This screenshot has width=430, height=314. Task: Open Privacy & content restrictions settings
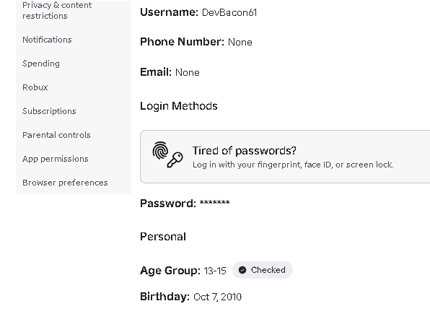coord(57,10)
